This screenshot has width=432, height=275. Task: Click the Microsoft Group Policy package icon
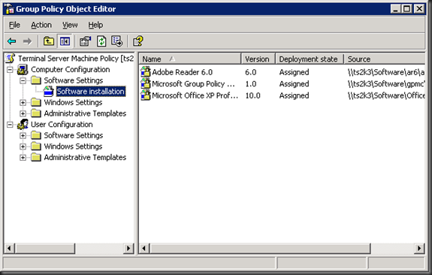tap(146, 83)
